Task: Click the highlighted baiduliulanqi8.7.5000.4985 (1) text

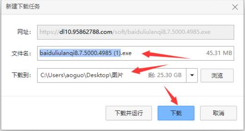Action: 80,53
